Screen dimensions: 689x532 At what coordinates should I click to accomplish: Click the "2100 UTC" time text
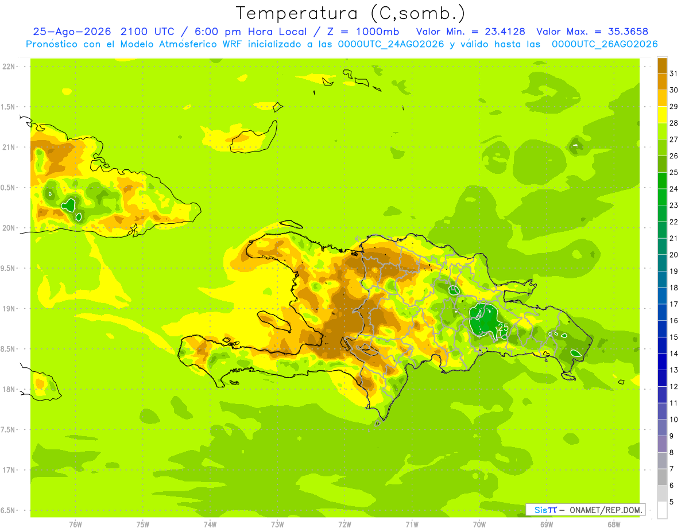[x=148, y=32]
